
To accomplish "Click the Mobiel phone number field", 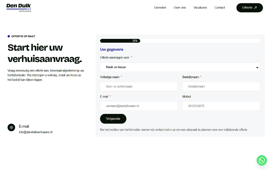I will click(221, 106).
